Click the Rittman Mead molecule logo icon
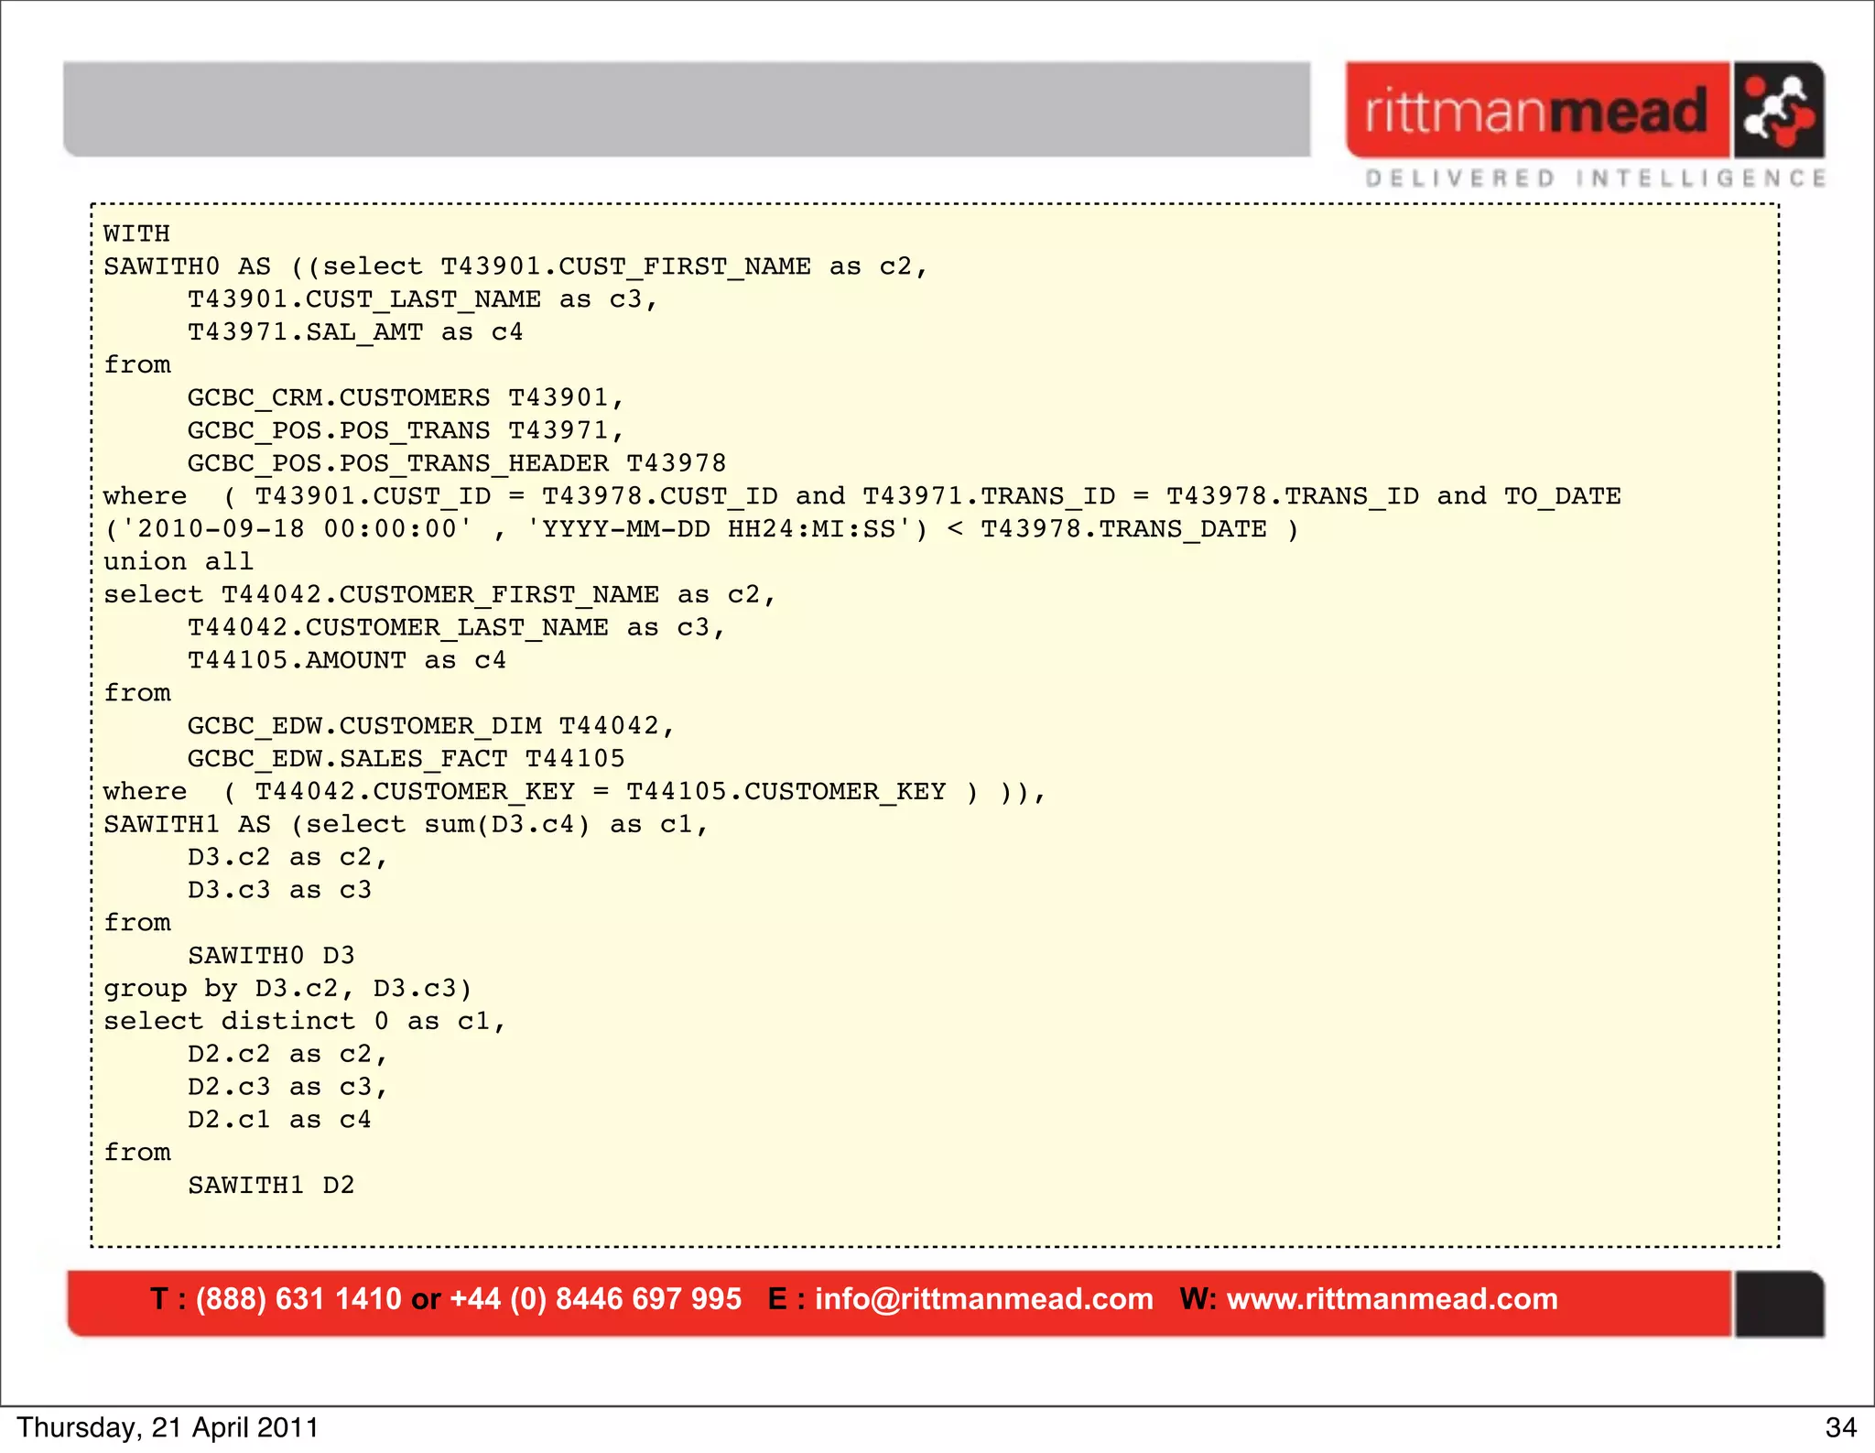The height and width of the screenshot is (1453, 1875). [x=1778, y=111]
